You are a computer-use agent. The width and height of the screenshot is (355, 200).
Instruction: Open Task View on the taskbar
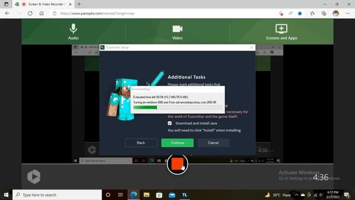click(x=120, y=195)
